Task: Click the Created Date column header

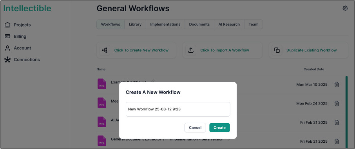Action: pos(314,69)
